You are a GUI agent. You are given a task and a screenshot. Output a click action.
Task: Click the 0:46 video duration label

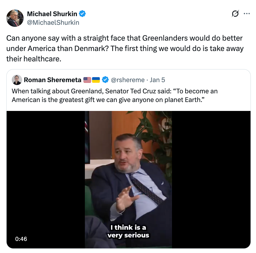[21, 239]
